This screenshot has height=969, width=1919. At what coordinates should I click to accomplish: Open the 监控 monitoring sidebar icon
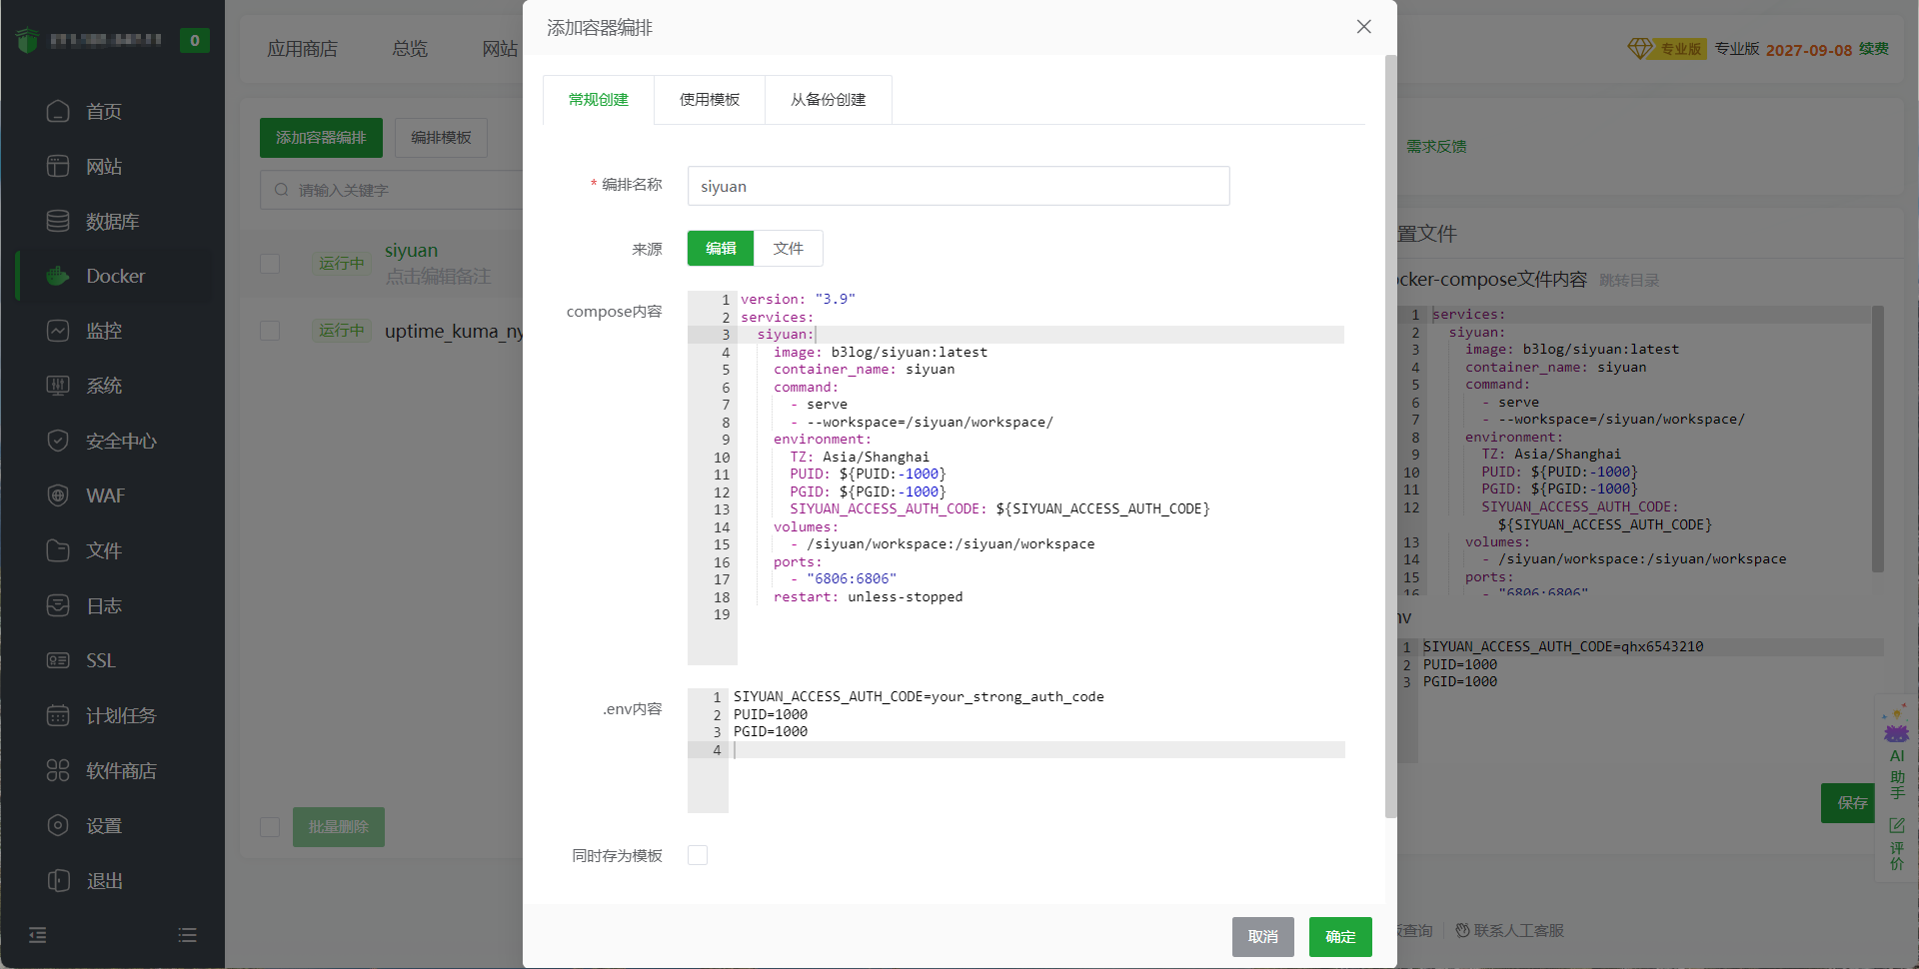point(58,331)
